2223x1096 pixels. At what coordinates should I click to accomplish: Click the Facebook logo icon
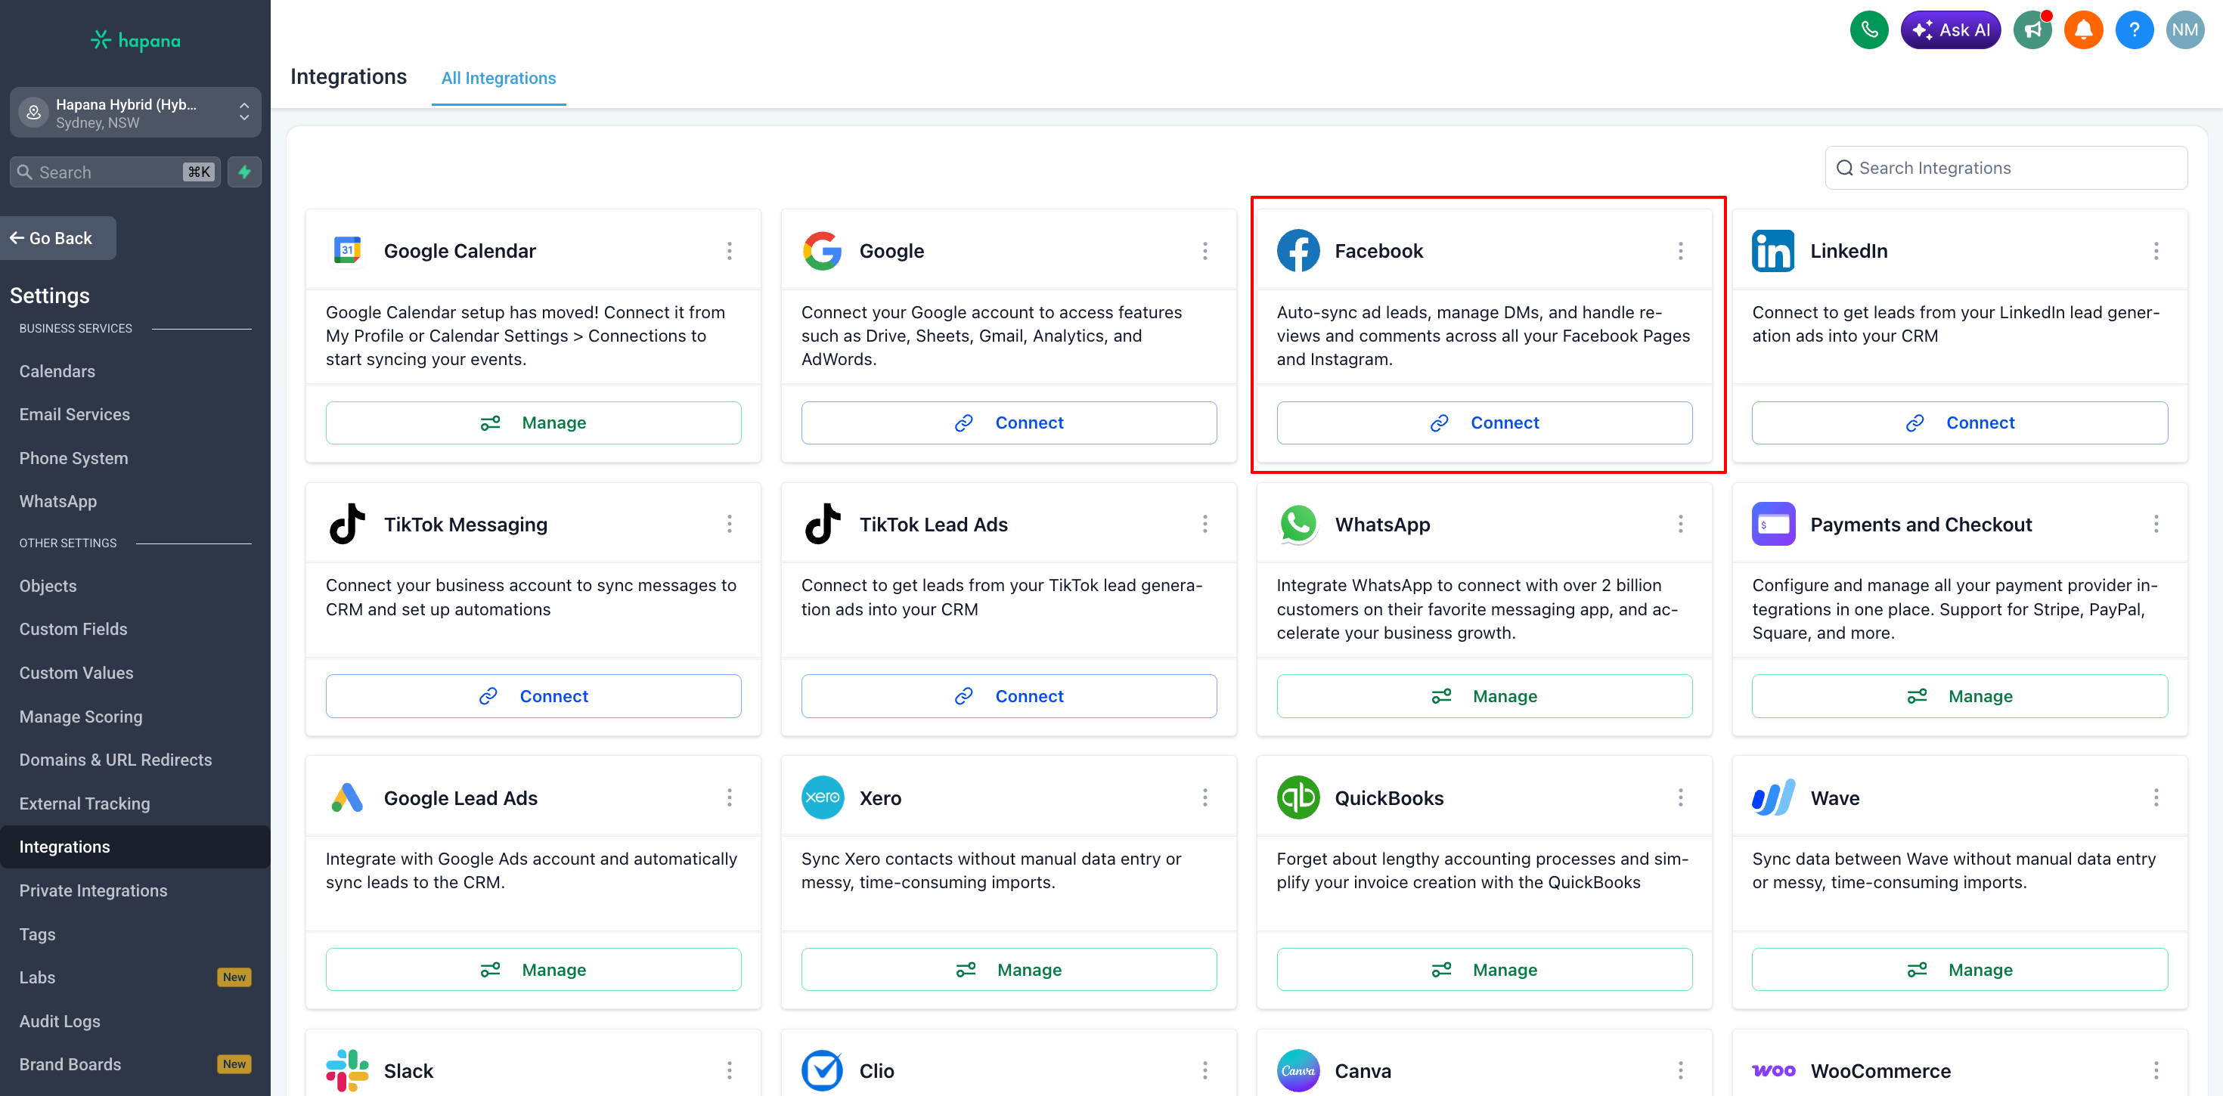1298,251
